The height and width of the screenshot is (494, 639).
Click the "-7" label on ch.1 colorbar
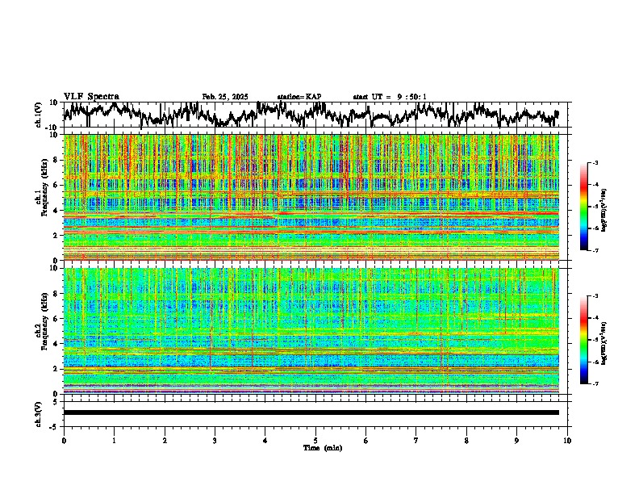click(595, 250)
